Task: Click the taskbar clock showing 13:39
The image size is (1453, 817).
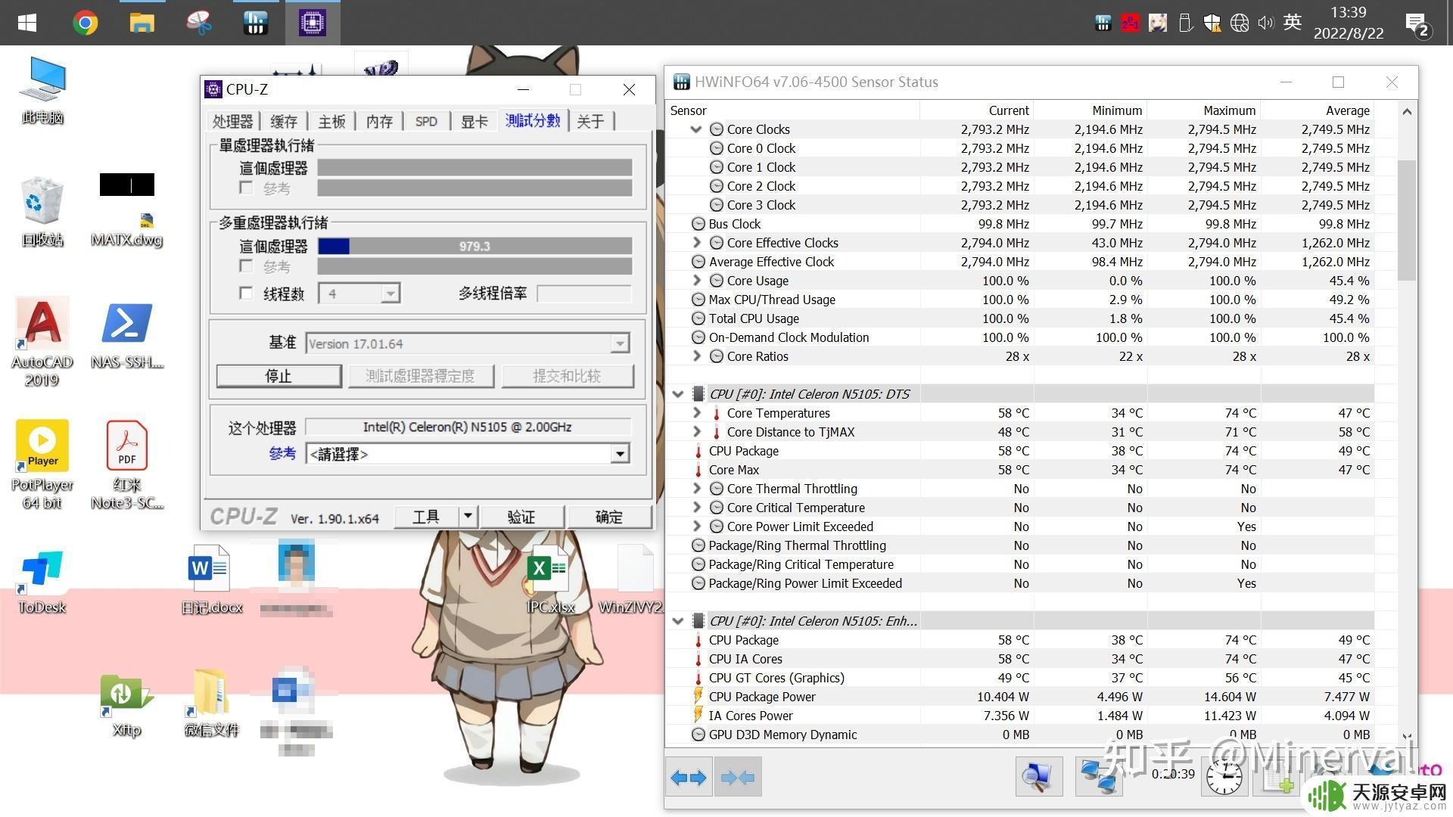Action: pos(1348,23)
